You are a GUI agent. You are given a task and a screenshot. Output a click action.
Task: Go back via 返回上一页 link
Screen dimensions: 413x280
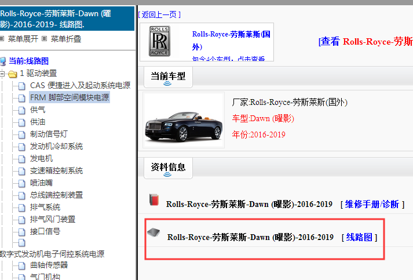[x=159, y=14]
